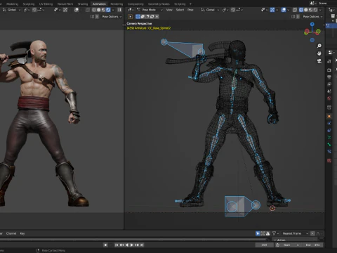Choose the set new selection mode icon
Viewport: 337px width, 253px height.
point(138,17)
